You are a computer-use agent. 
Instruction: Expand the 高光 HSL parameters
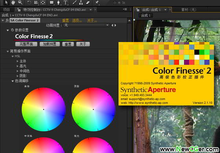point(18,66)
